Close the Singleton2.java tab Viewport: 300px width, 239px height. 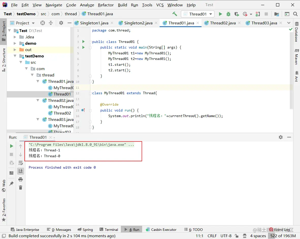pyautogui.click(x=156, y=23)
